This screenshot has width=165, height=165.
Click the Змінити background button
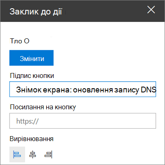[x=31, y=58]
